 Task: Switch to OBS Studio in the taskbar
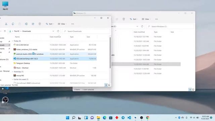coord(141,118)
